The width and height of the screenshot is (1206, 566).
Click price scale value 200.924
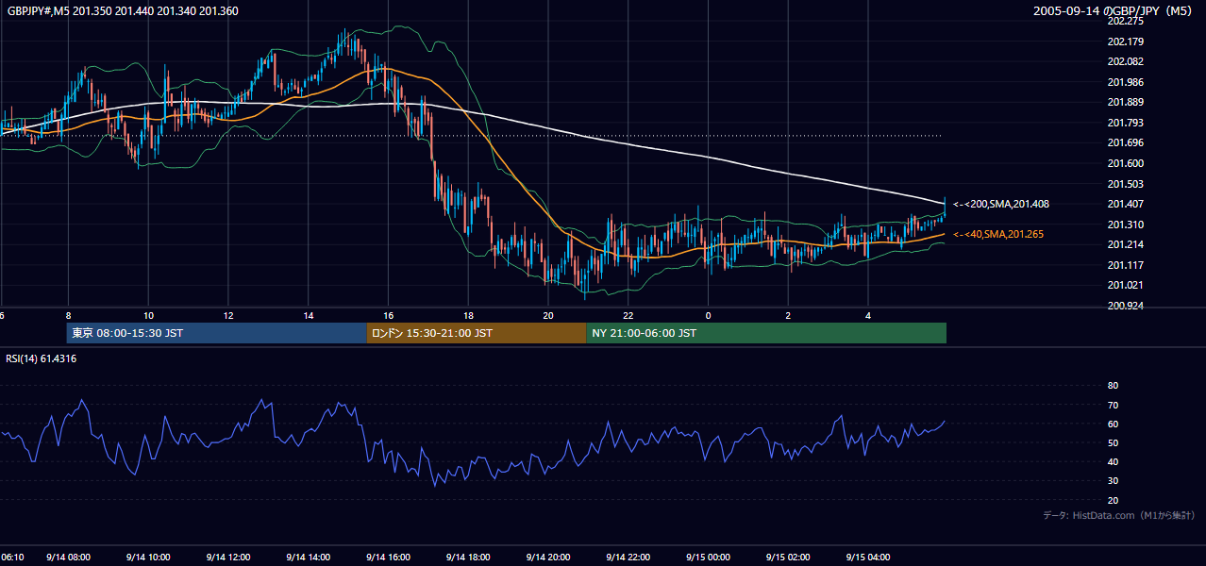(1125, 306)
